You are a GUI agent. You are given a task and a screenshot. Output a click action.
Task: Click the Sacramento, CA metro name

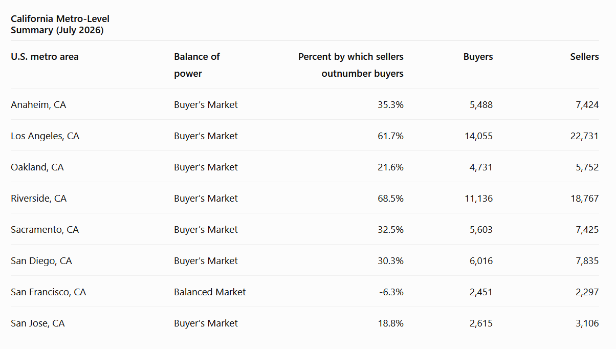(45, 230)
